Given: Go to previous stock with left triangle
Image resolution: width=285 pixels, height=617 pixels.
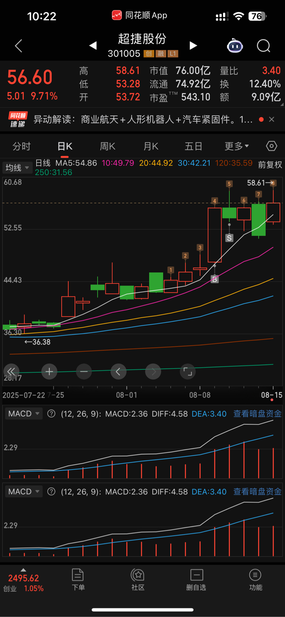Looking at the screenshot, I should pyautogui.click(x=93, y=45).
